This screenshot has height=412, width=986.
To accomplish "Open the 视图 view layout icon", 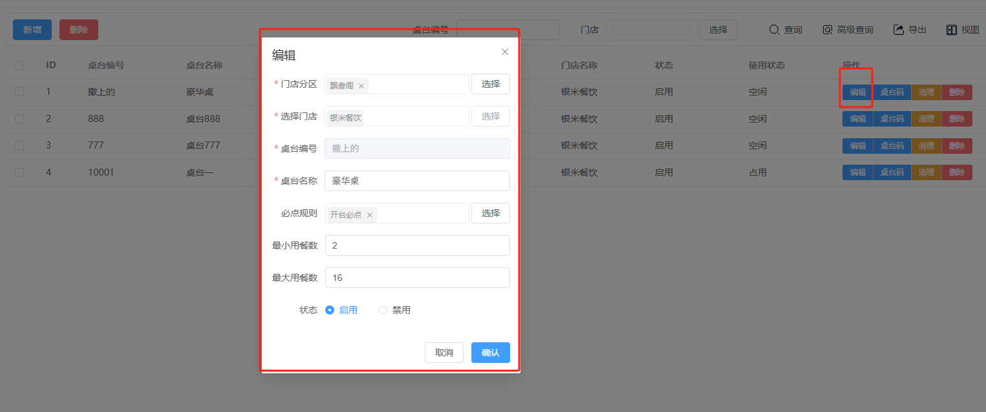I will (951, 30).
